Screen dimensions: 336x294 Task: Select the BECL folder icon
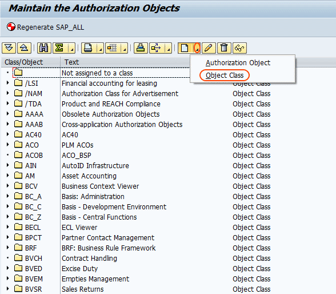click(x=18, y=227)
